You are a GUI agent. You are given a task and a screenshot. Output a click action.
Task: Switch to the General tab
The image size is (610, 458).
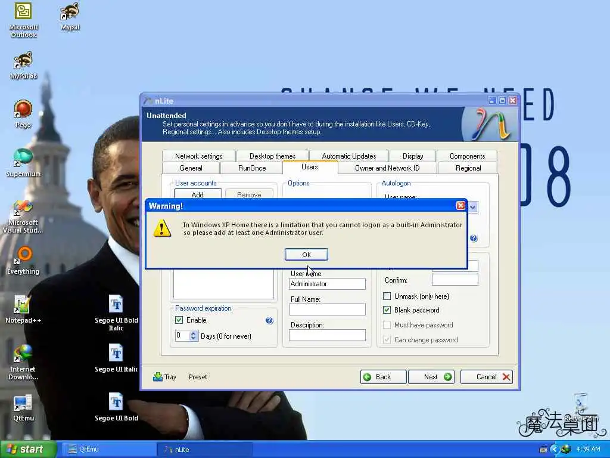click(x=191, y=168)
